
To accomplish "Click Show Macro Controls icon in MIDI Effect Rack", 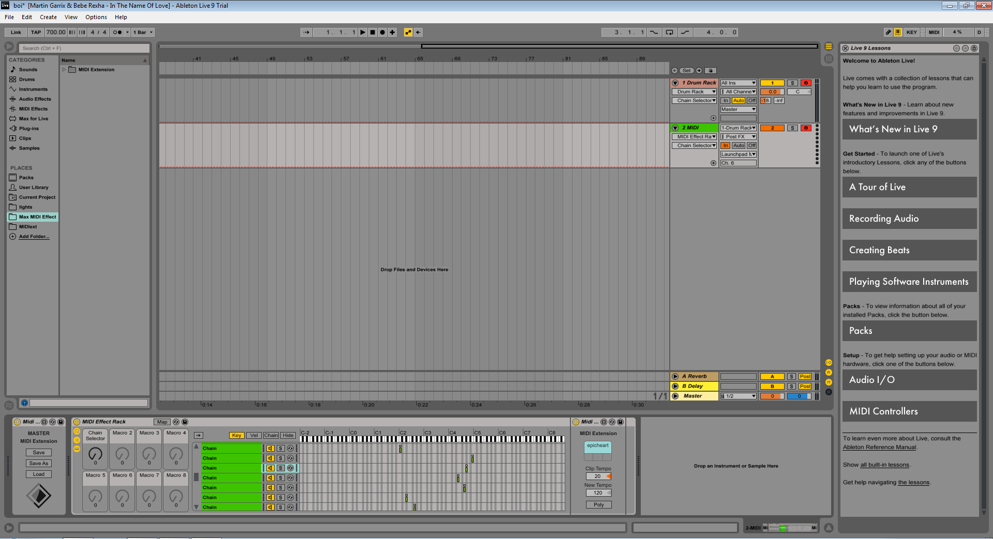I will [x=77, y=432].
